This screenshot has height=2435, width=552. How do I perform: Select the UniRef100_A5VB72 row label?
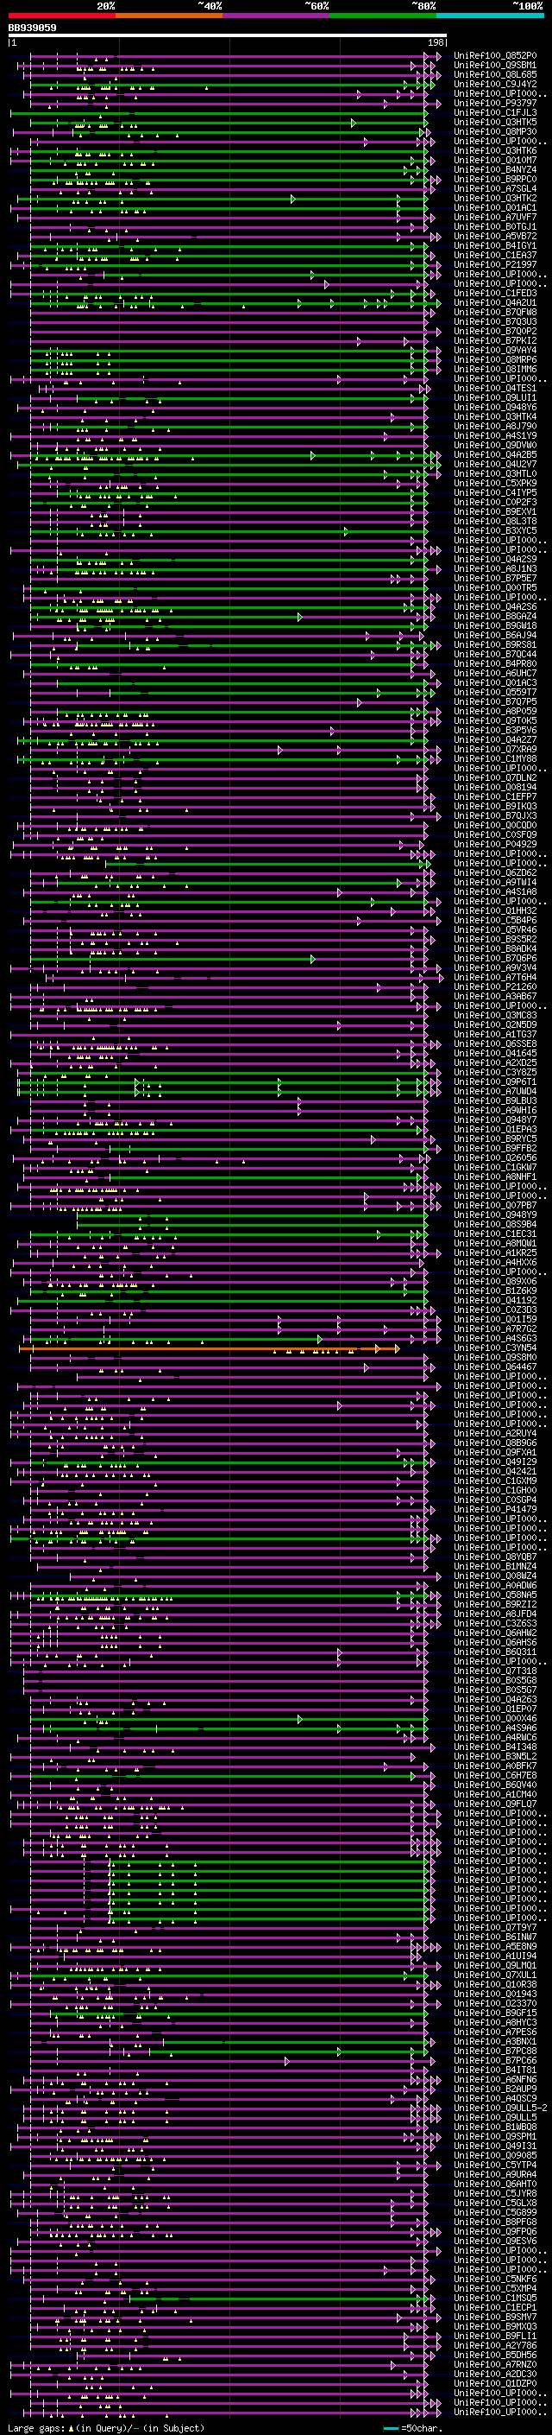point(495,237)
